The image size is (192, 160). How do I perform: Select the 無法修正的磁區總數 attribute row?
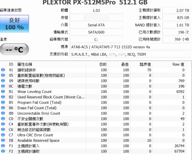click(x=93, y=129)
